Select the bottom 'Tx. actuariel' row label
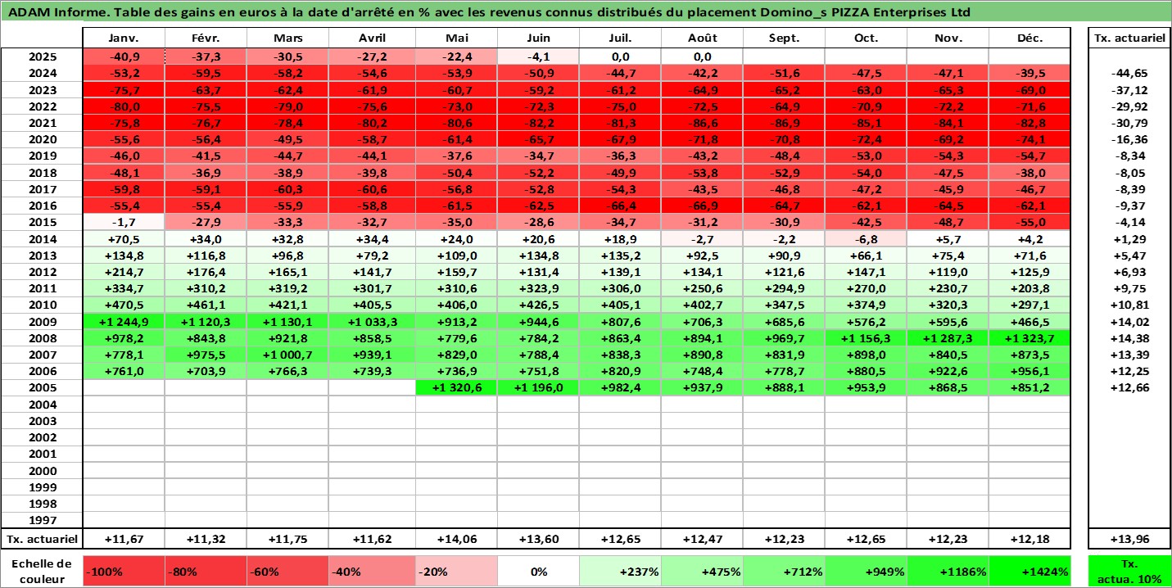 [x=42, y=539]
